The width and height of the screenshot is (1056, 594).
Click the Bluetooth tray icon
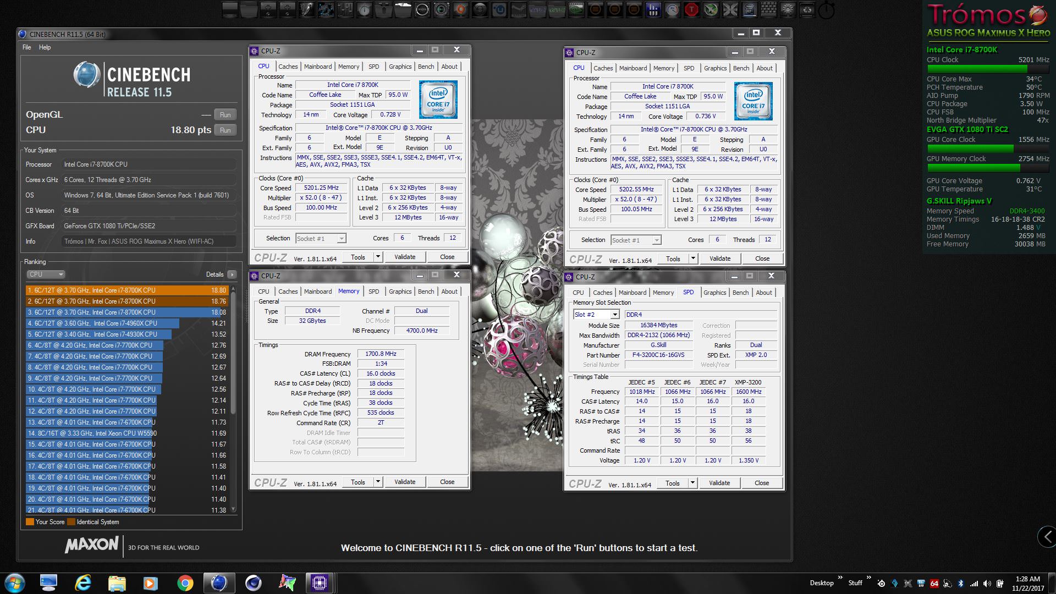[x=961, y=584]
